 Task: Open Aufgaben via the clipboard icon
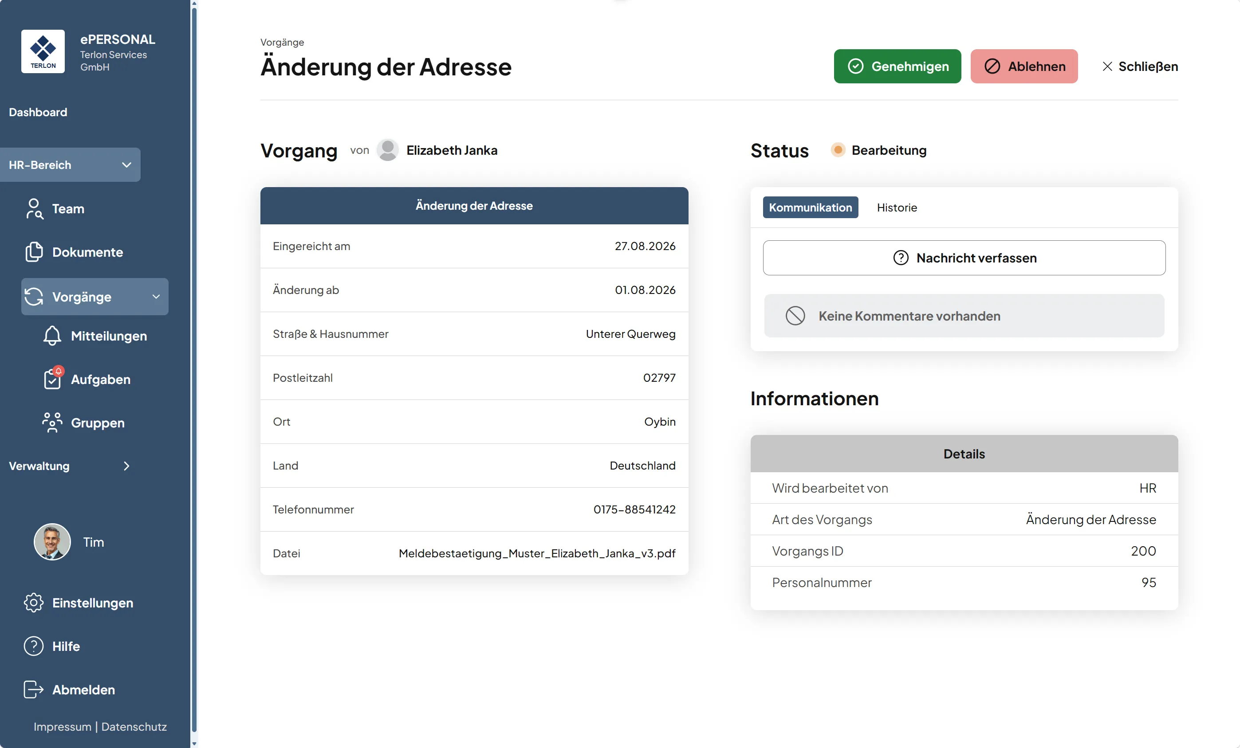click(52, 378)
